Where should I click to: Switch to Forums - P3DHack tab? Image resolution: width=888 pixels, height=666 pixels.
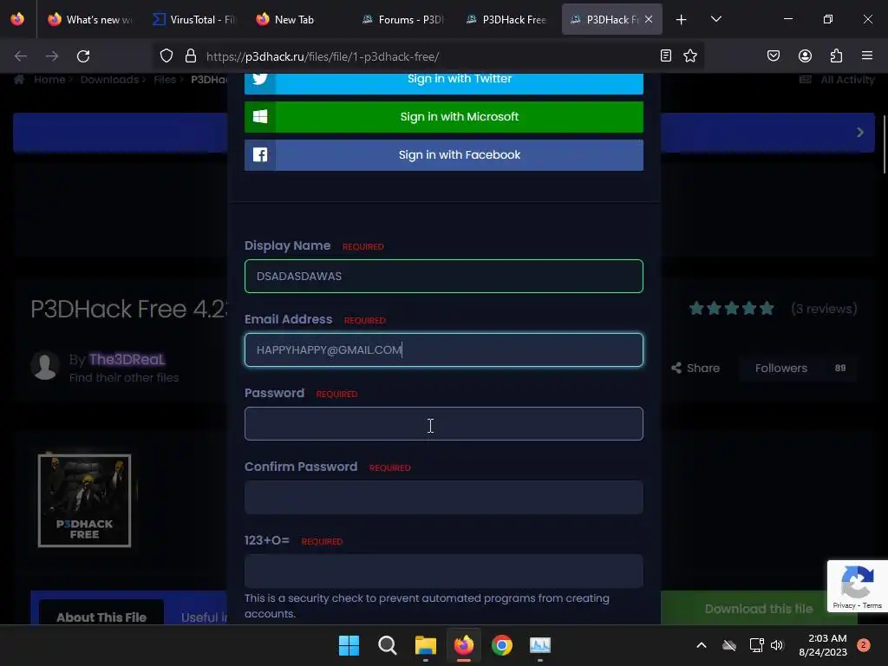point(402,20)
